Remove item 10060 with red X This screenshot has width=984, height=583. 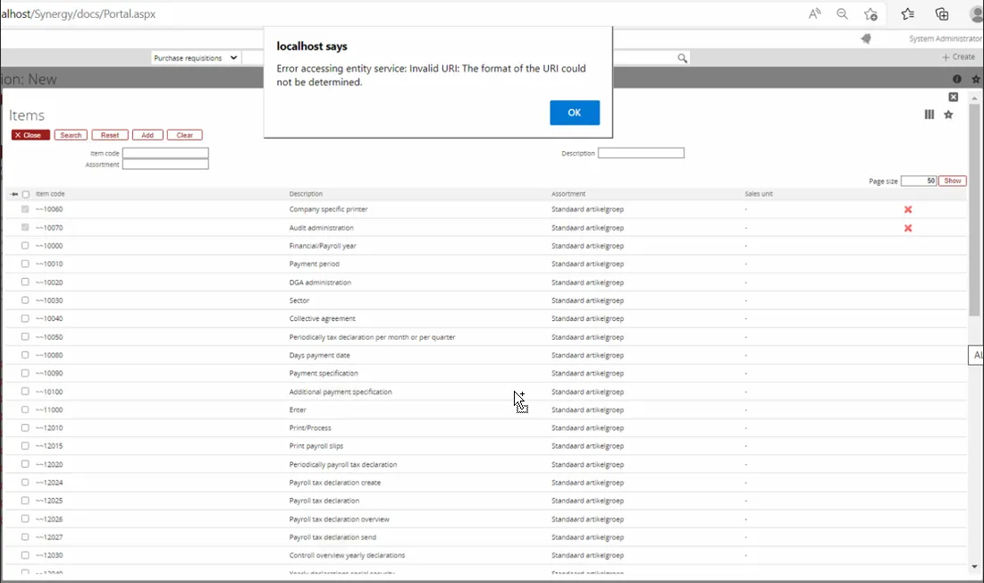coord(908,209)
